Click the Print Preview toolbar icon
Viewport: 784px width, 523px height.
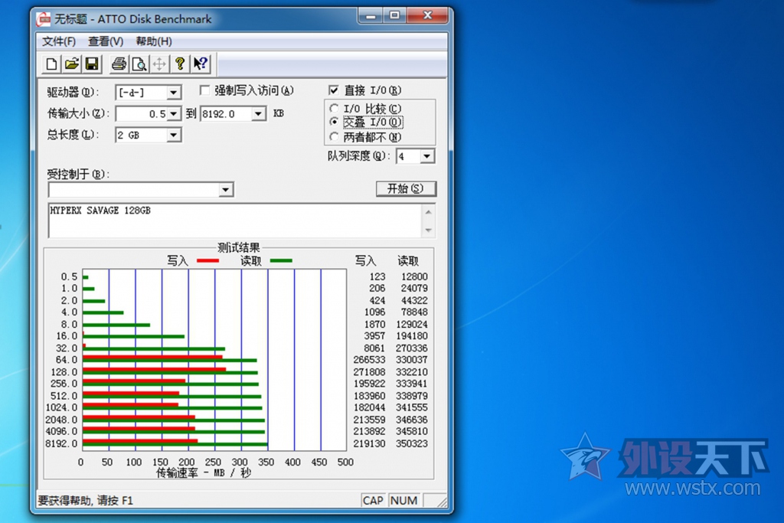tap(139, 64)
